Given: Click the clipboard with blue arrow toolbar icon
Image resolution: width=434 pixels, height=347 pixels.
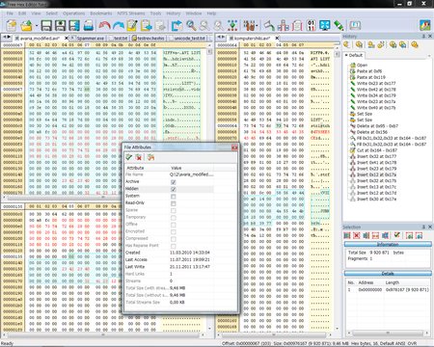Looking at the screenshot, I should tap(147, 25).
